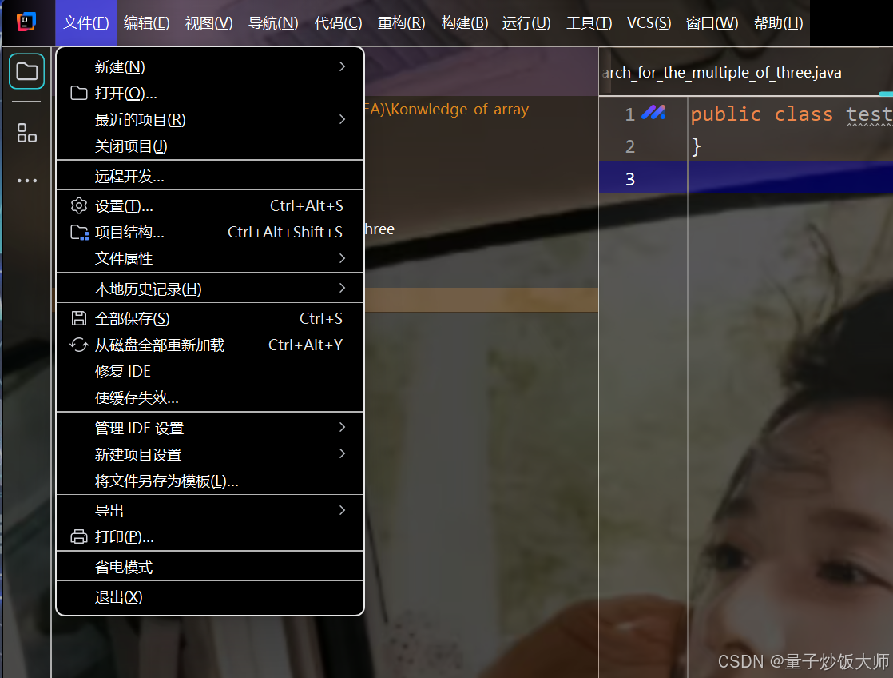Expand the 最近的项目(R) submenu arrow
893x678 pixels.
pos(343,119)
